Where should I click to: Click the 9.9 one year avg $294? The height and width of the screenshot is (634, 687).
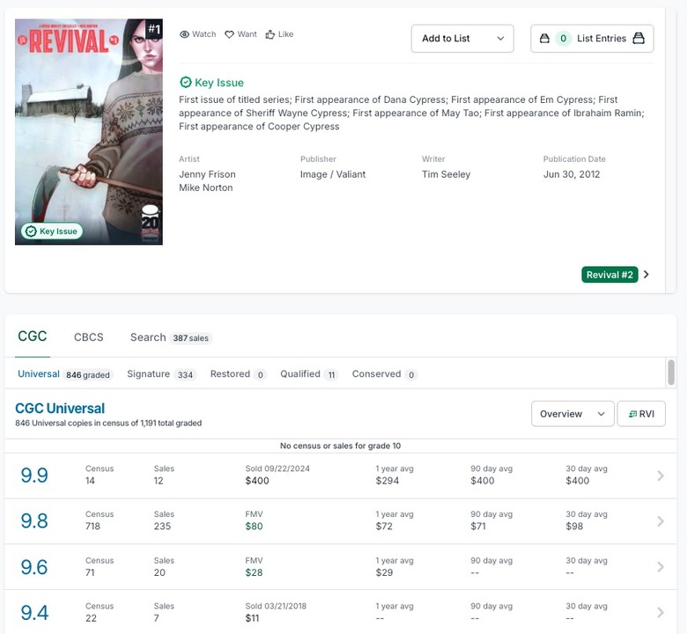tap(388, 481)
